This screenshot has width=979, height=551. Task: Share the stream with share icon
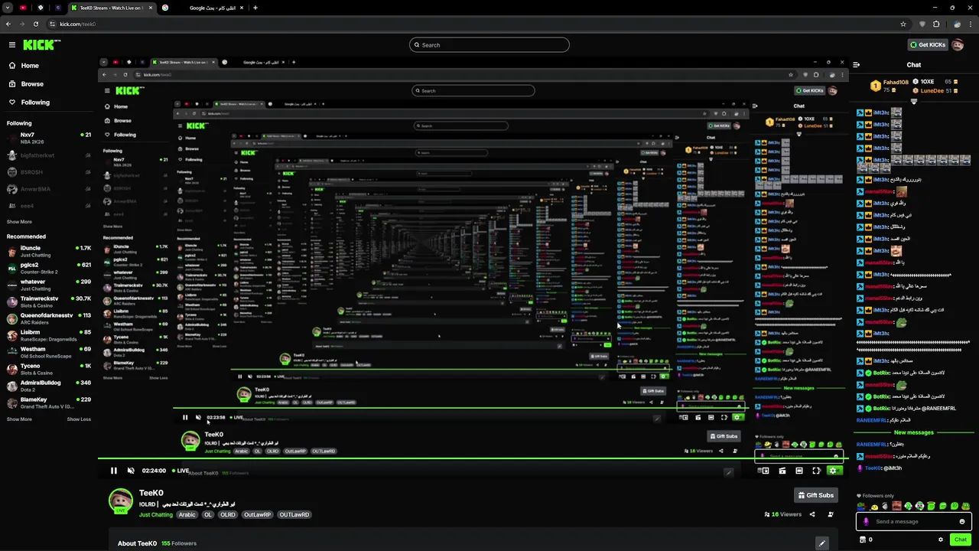812,514
